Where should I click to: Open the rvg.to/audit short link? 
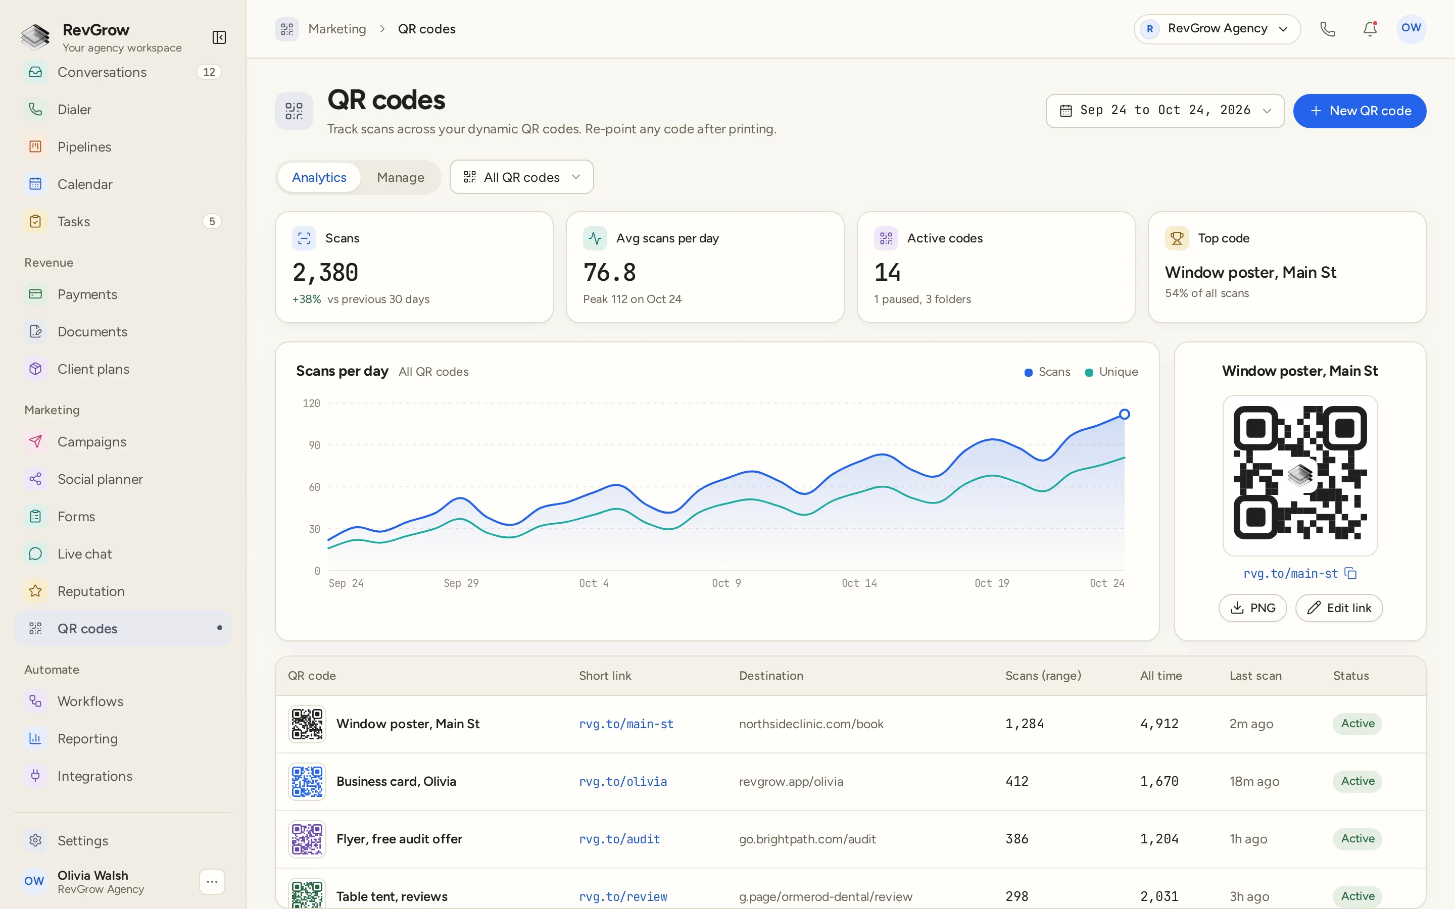[619, 839]
